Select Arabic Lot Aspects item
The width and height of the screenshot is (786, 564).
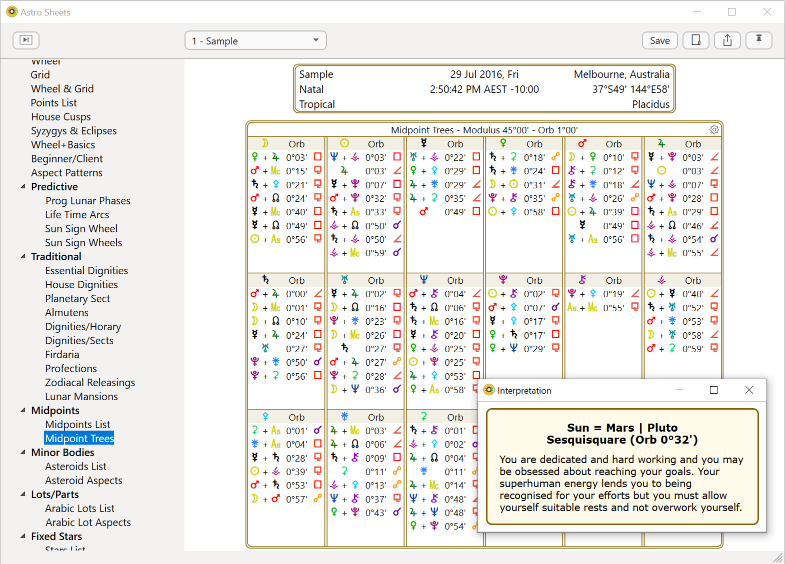click(x=88, y=523)
